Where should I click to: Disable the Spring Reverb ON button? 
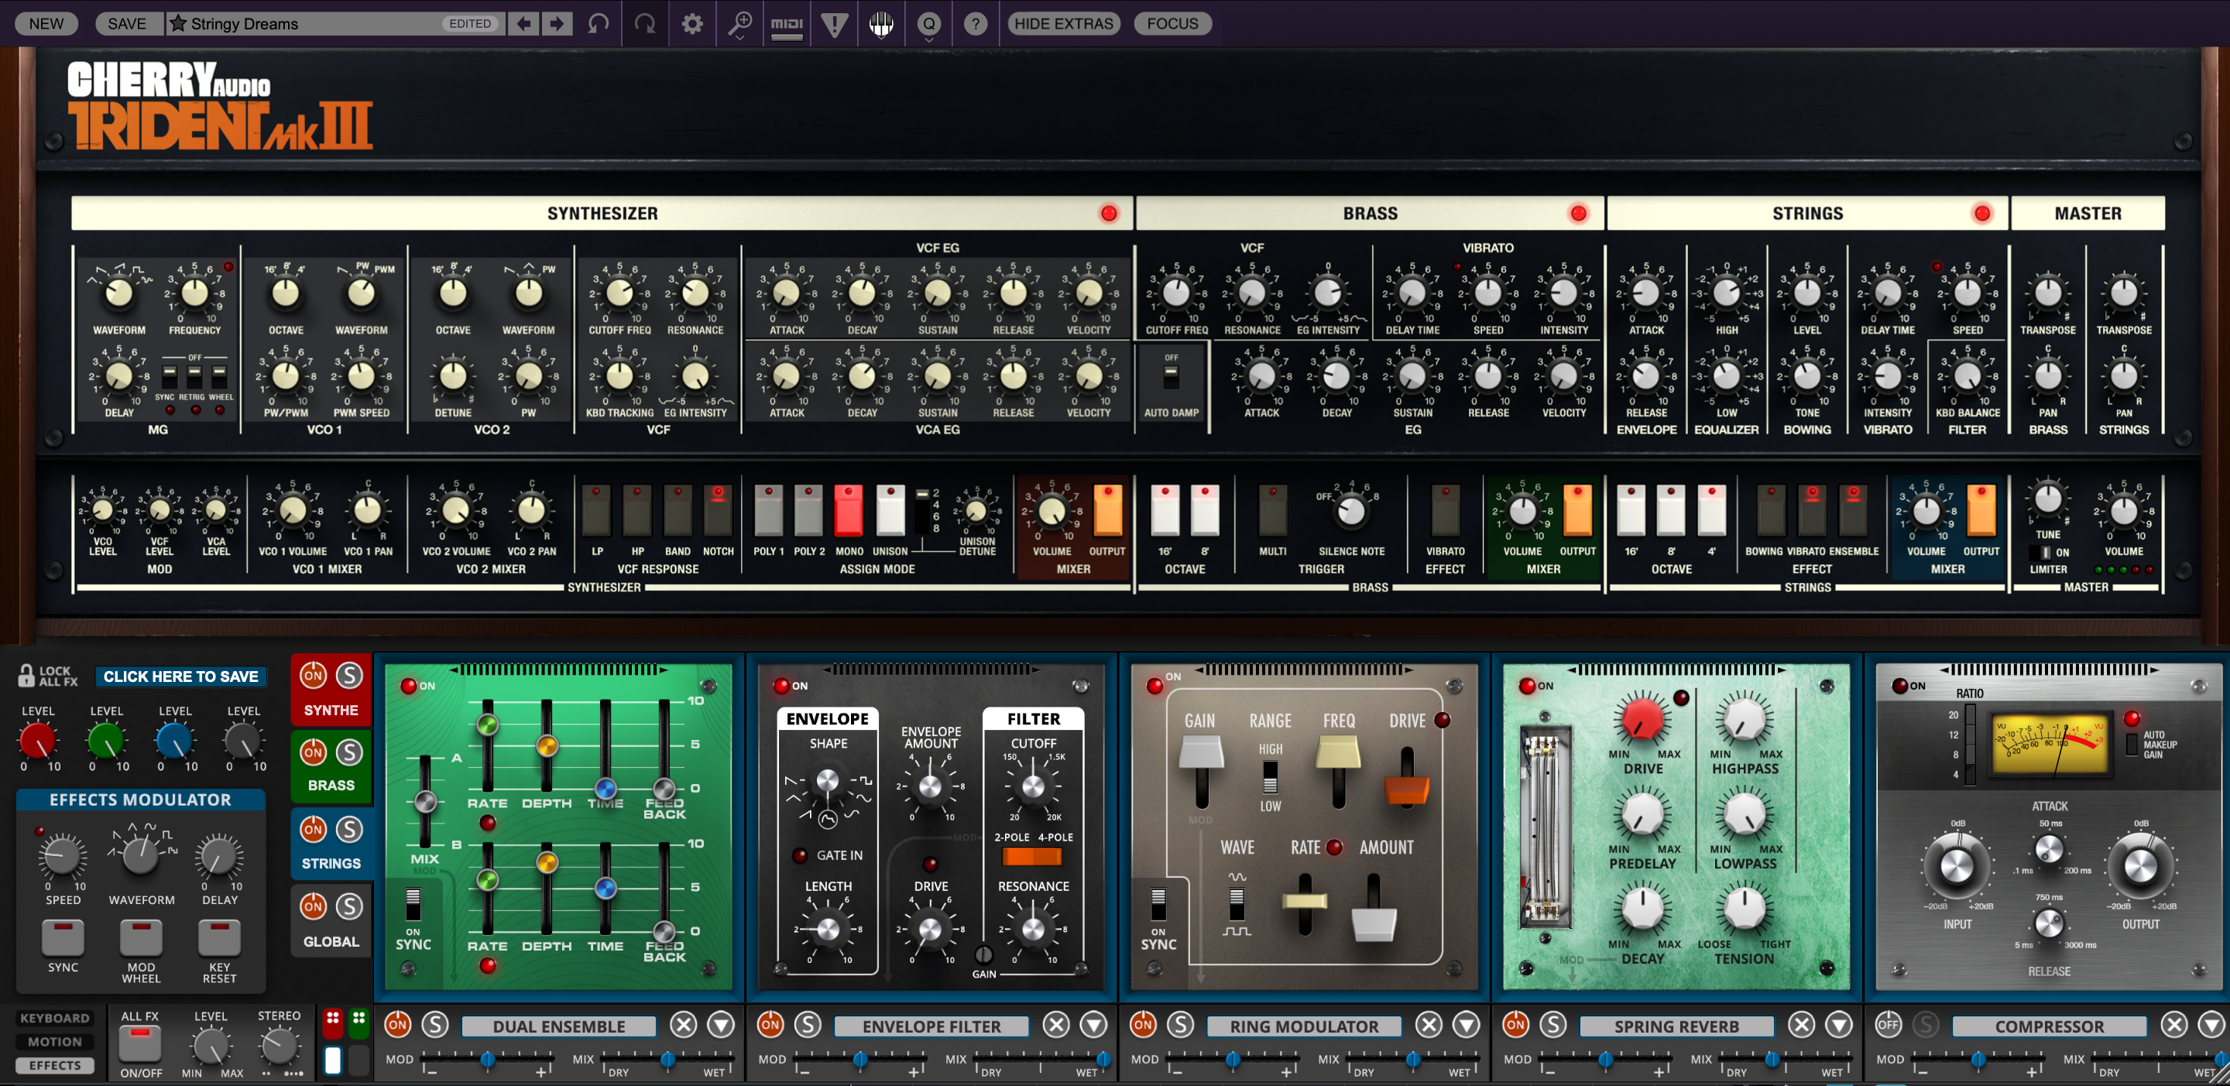(1515, 1026)
